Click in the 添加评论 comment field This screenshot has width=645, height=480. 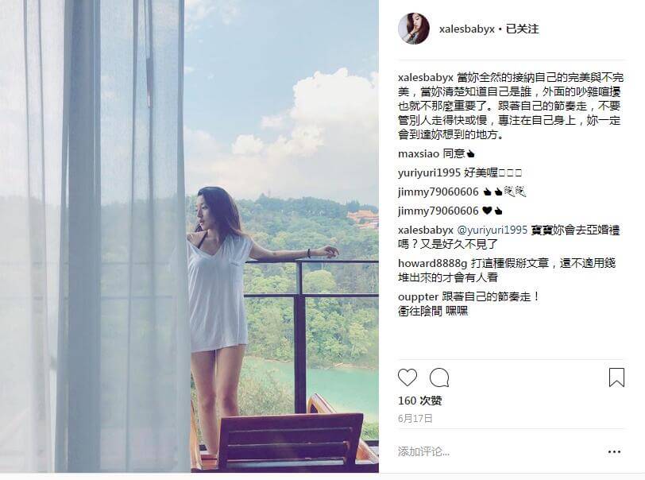pos(500,452)
